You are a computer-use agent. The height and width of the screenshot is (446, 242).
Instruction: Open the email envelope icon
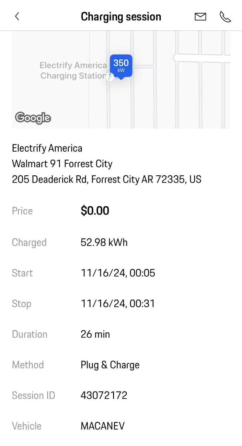point(200,16)
